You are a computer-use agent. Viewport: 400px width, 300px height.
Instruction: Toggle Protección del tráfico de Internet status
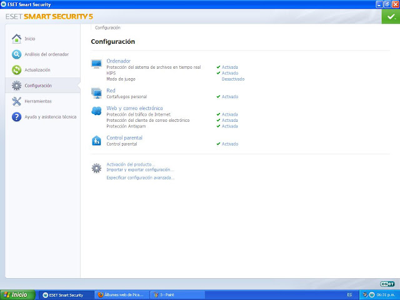(230, 114)
